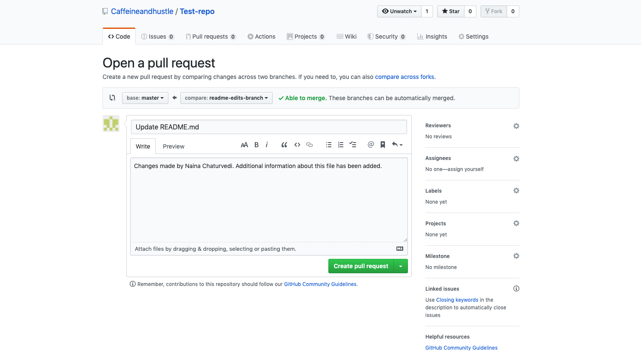Click the Create pull request button
Viewport: 641px width, 356px height.
(361, 266)
